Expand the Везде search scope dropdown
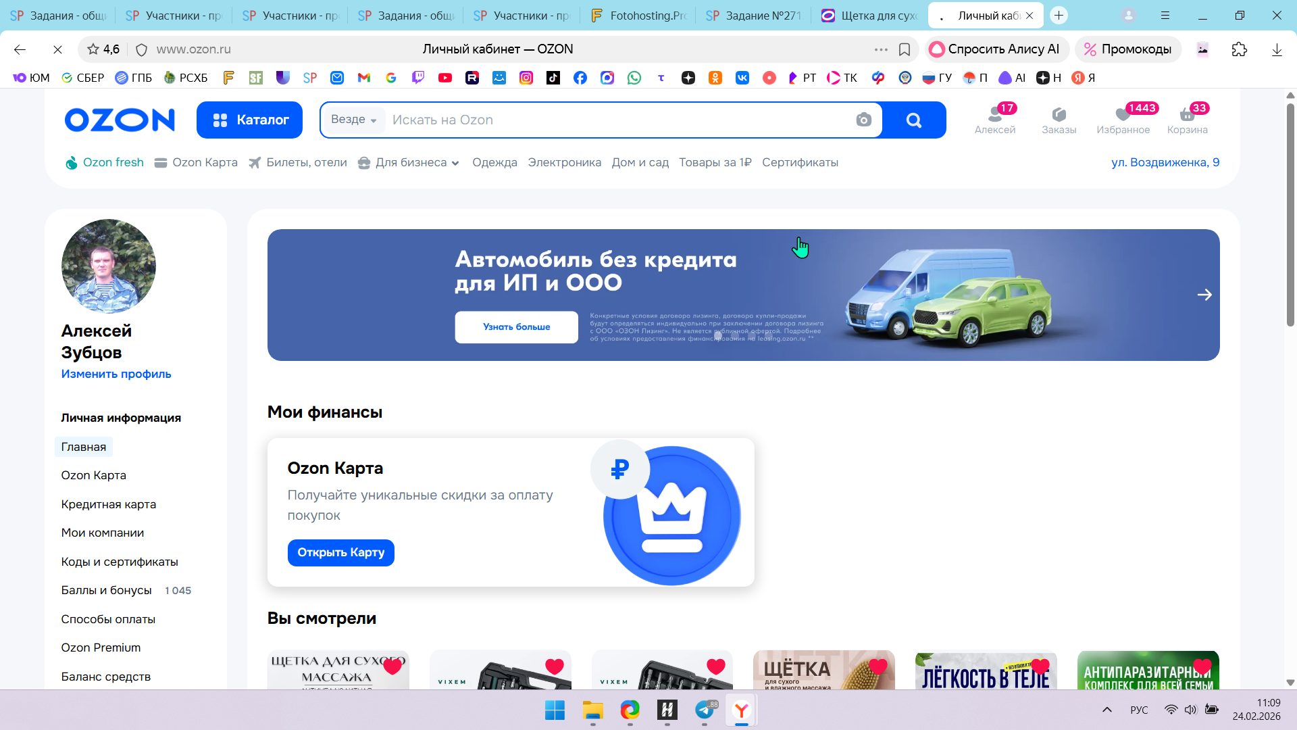 point(353,120)
